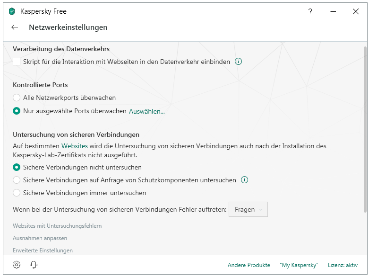Follow the Websites link in the description
Screen dimensions: 369x277
pyautogui.click(x=74, y=146)
